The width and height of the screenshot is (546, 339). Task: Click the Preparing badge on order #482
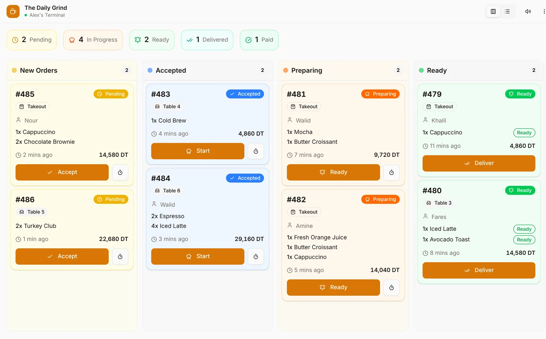click(x=380, y=199)
